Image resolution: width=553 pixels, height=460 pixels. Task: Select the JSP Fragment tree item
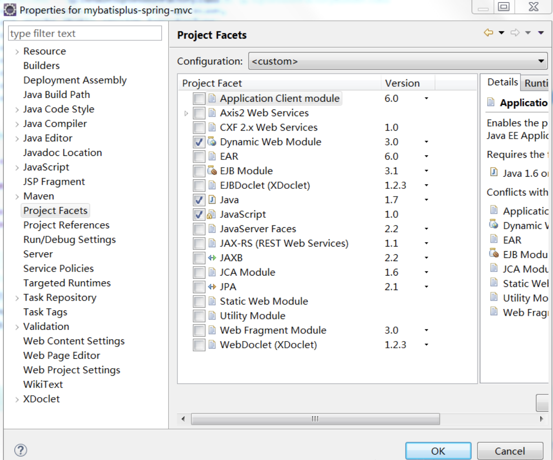54,182
